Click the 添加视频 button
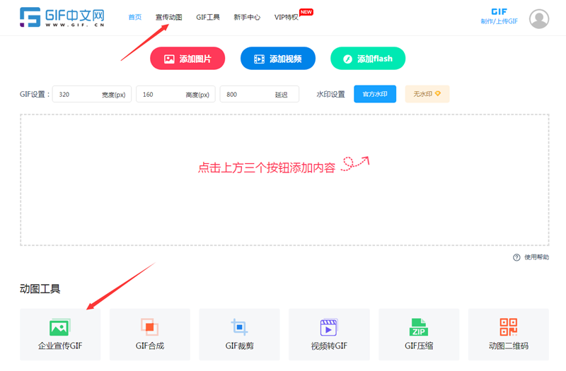This screenshot has height=371, width=566. [x=278, y=59]
